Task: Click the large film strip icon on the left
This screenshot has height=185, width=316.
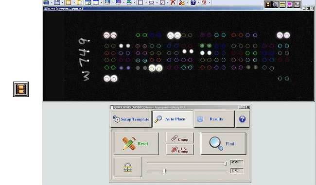Action: [21, 89]
